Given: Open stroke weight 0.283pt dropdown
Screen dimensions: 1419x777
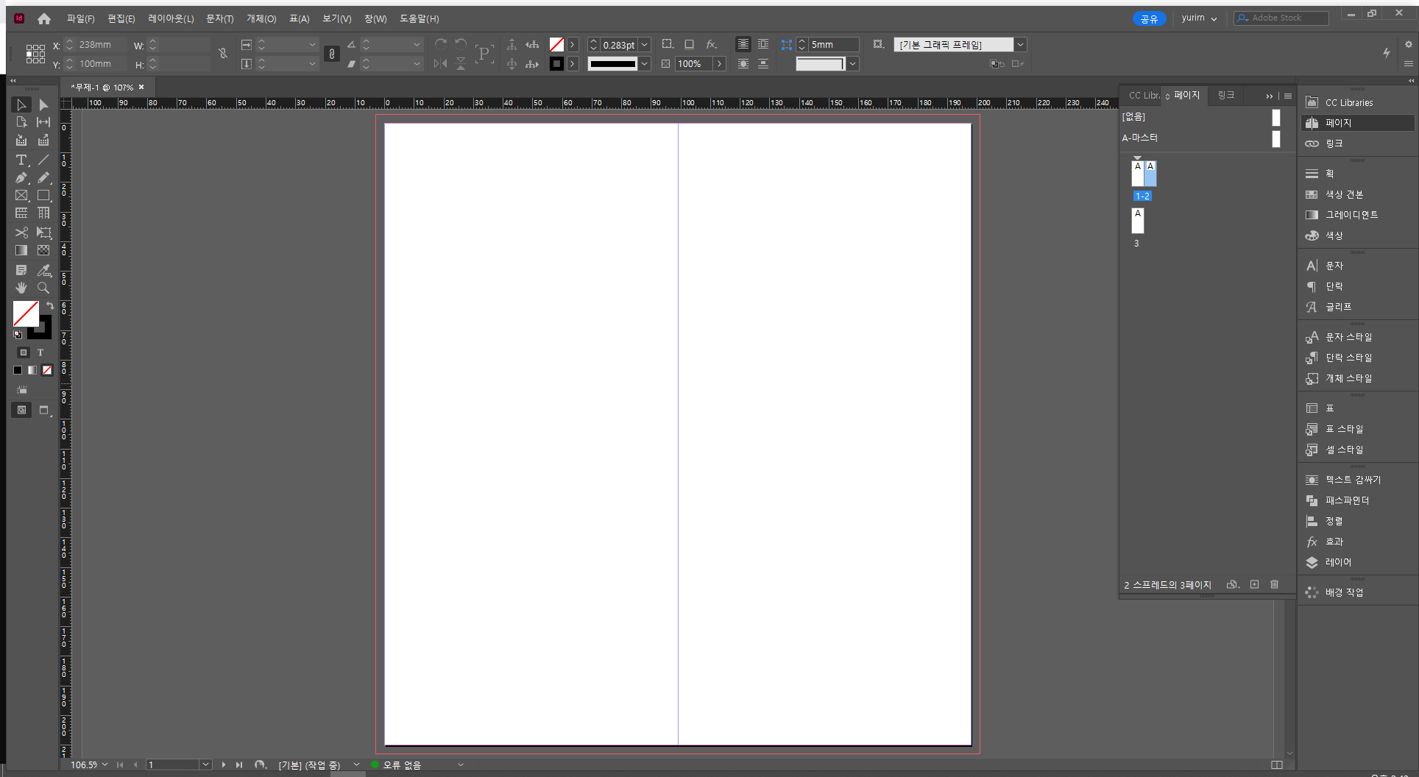Looking at the screenshot, I should pyautogui.click(x=645, y=45).
